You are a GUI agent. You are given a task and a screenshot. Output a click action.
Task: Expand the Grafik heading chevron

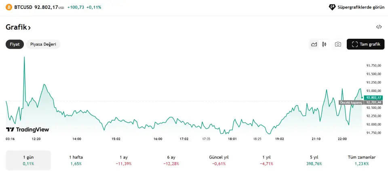pos(29,27)
